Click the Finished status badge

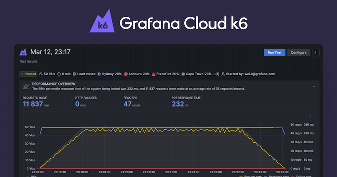[28, 74]
